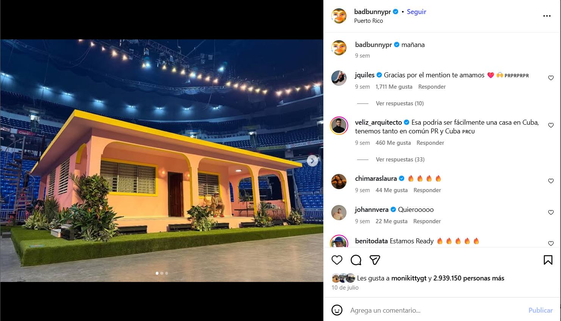Click Publicar to post comment
The height and width of the screenshot is (321, 561).
coord(540,310)
